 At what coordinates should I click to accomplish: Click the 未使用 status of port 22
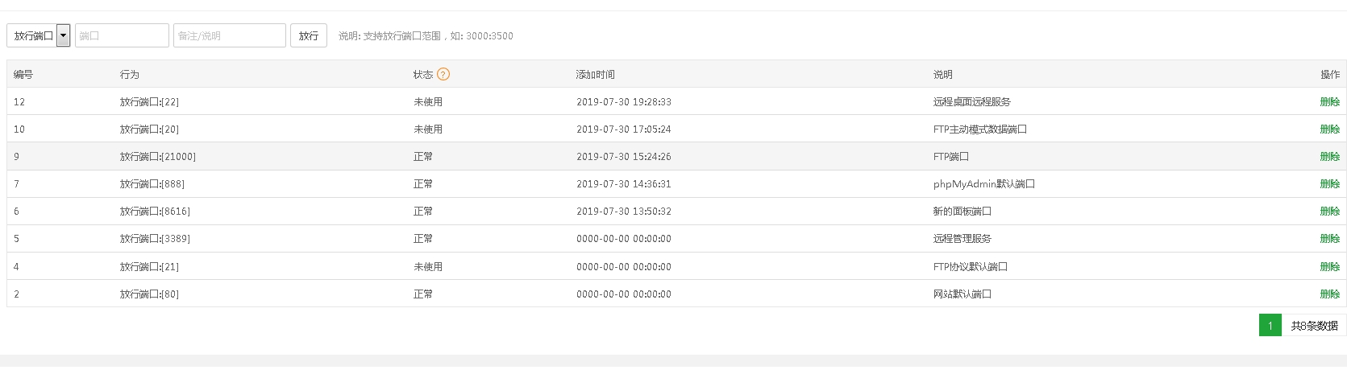(428, 102)
